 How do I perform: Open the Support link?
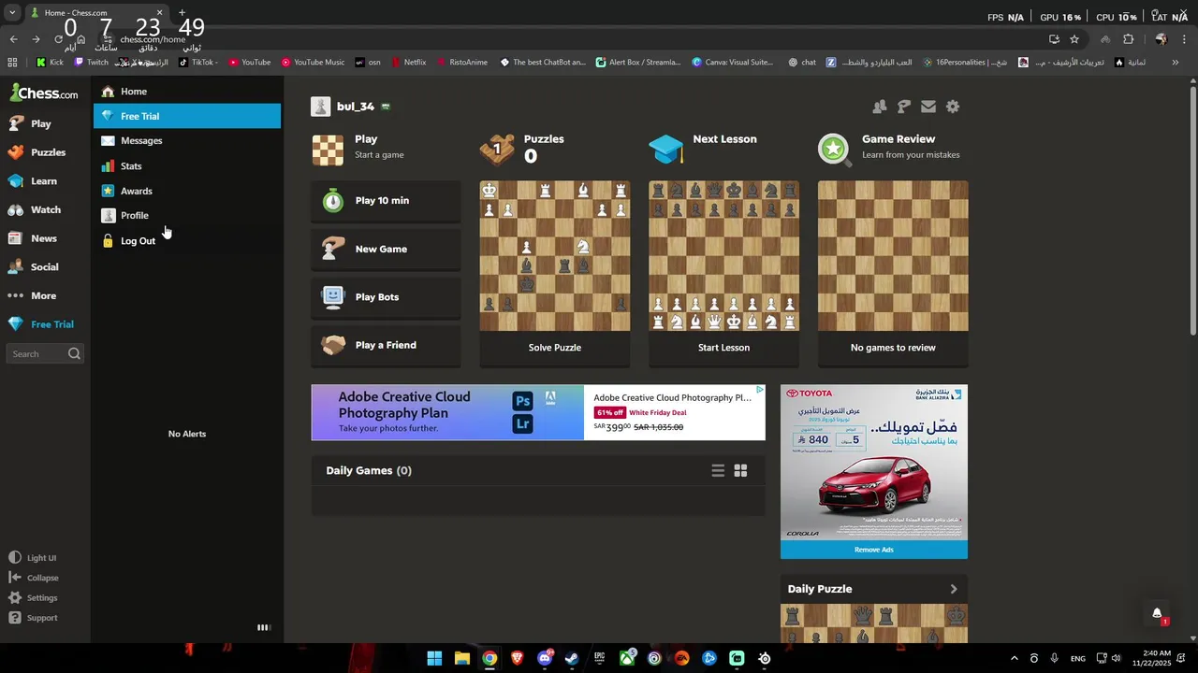point(34,618)
